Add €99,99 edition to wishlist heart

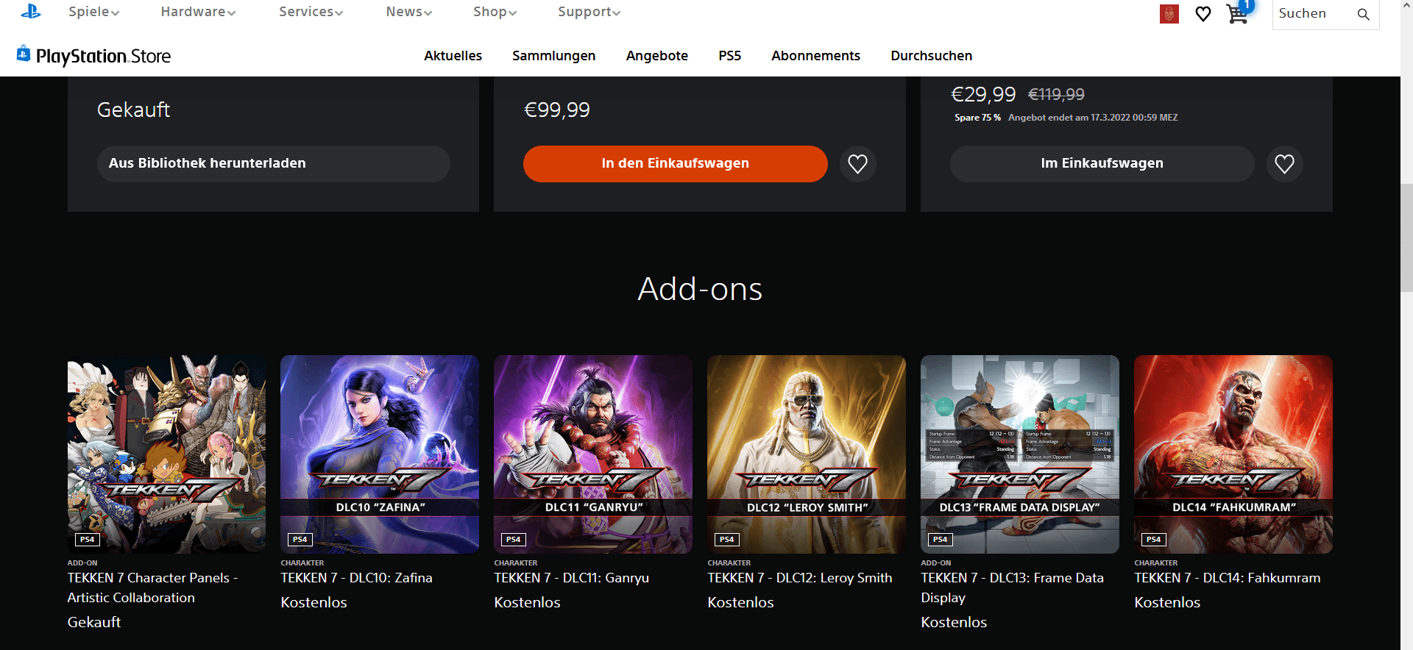[x=857, y=164]
